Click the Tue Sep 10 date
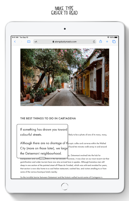 [24, 37]
